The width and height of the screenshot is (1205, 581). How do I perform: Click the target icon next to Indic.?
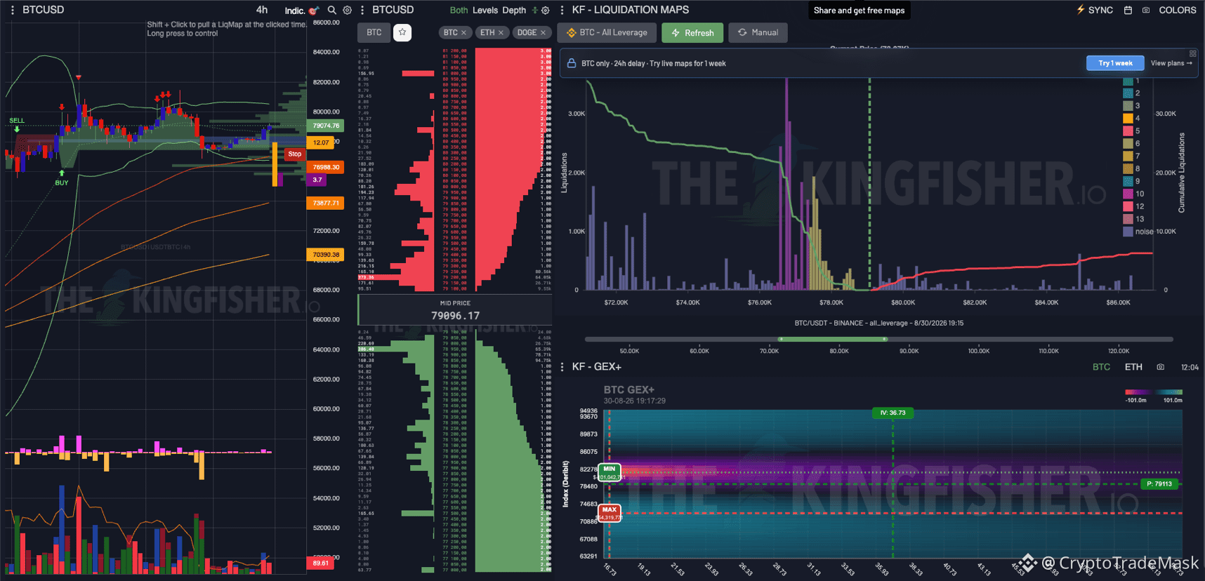click(313, 11)
